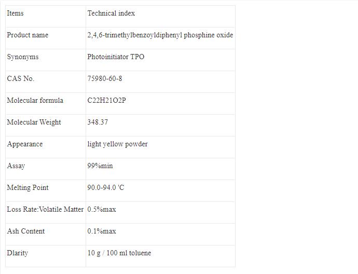The image size is (358, 274).
Task: Select the 'Photoinitiator TPO' value
Action: [x=116, y=57]
